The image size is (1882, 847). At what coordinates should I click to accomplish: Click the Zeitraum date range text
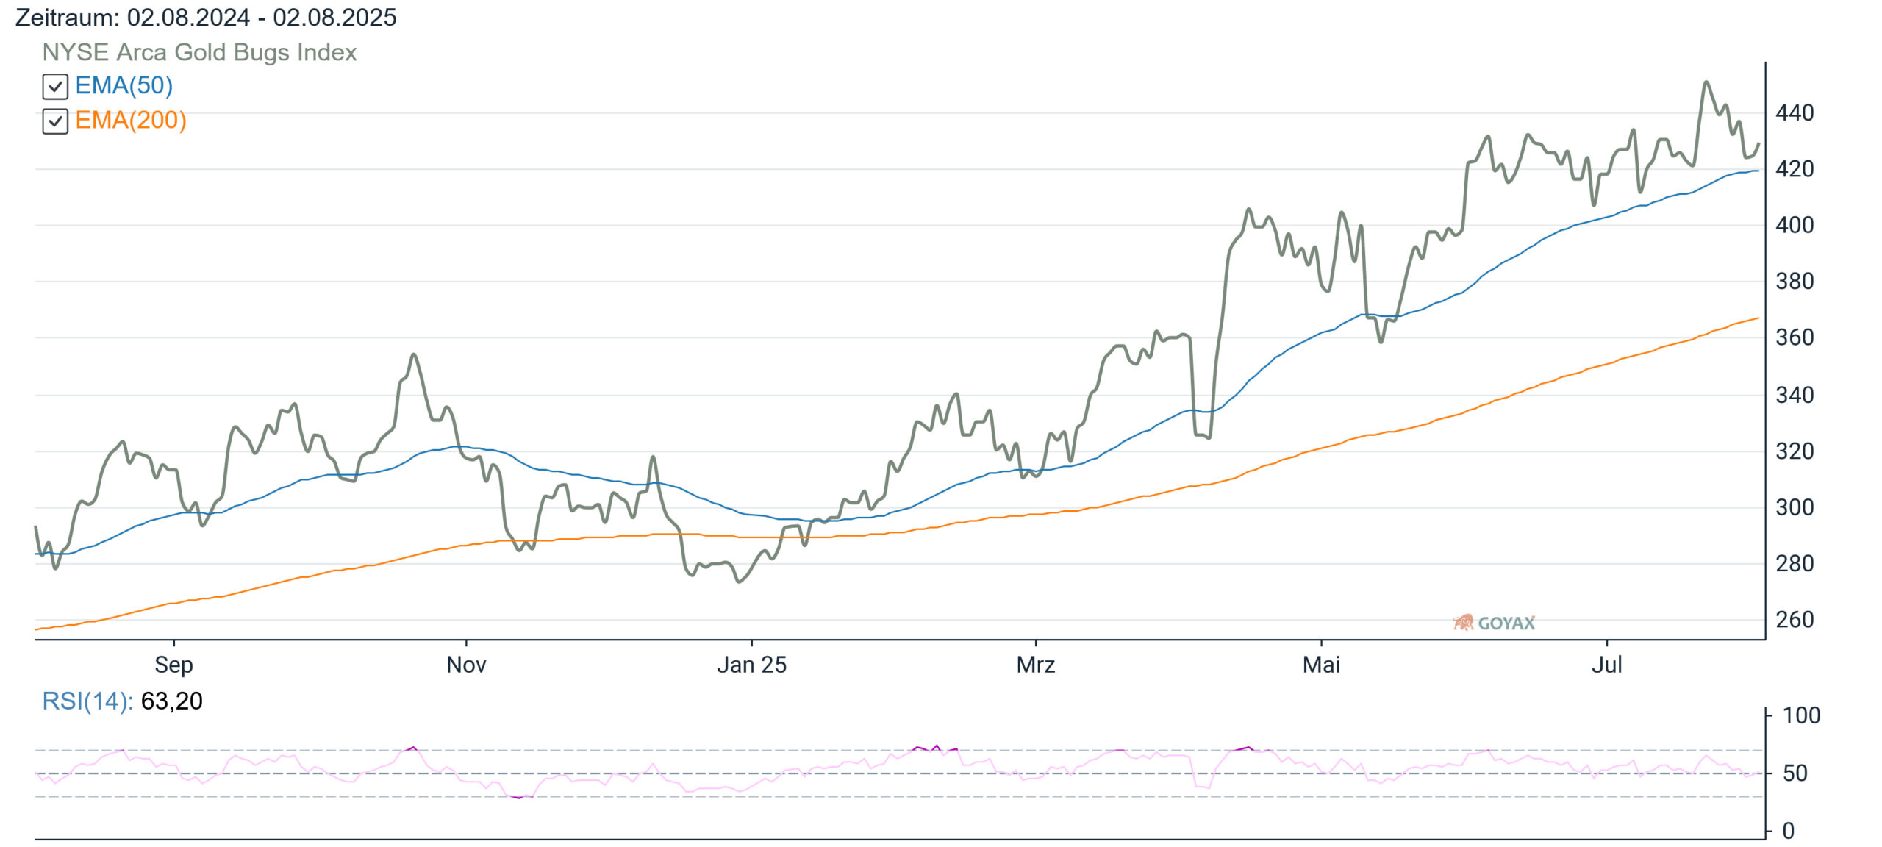tap(206, 17)
